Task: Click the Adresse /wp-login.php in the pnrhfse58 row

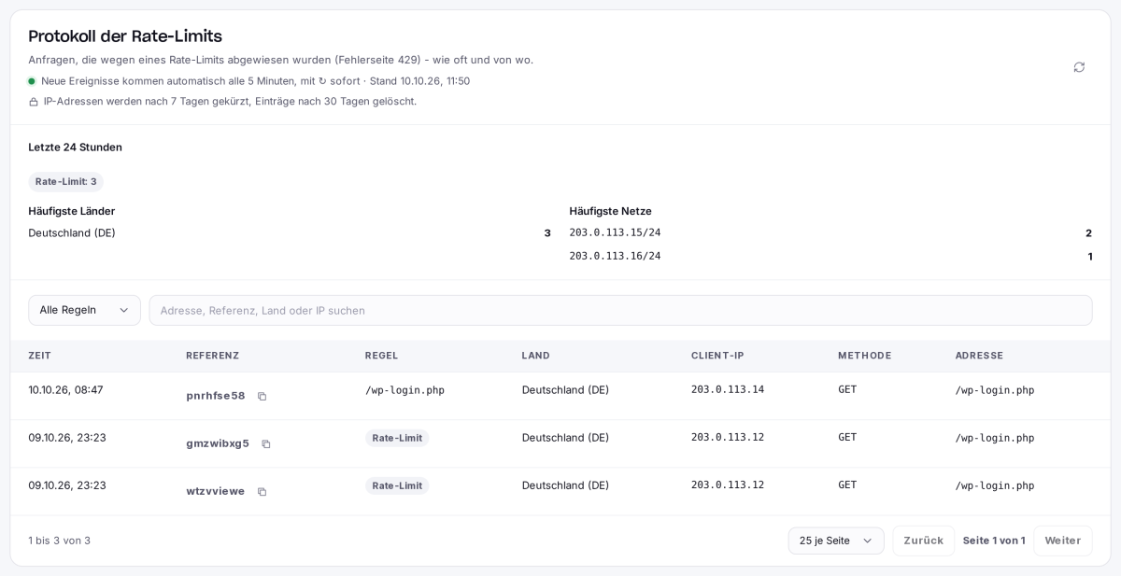Action: [x=995, y=390]
